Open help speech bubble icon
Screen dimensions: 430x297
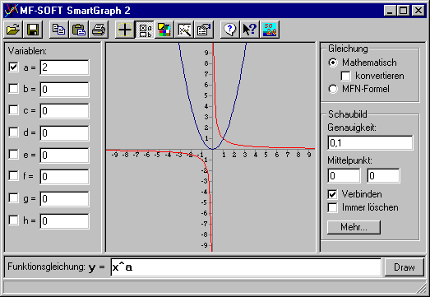click(230, 30)
